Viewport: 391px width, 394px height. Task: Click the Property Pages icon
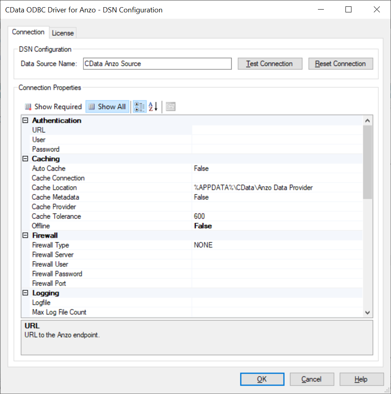click(x=170, y=106)
